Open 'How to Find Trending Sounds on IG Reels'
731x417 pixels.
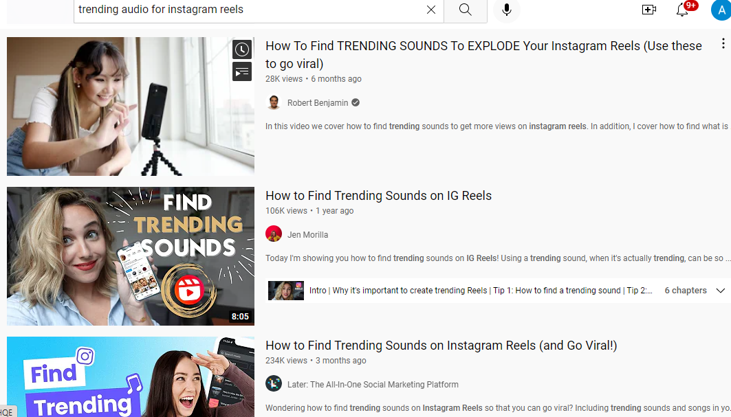[x=378, y=196]
